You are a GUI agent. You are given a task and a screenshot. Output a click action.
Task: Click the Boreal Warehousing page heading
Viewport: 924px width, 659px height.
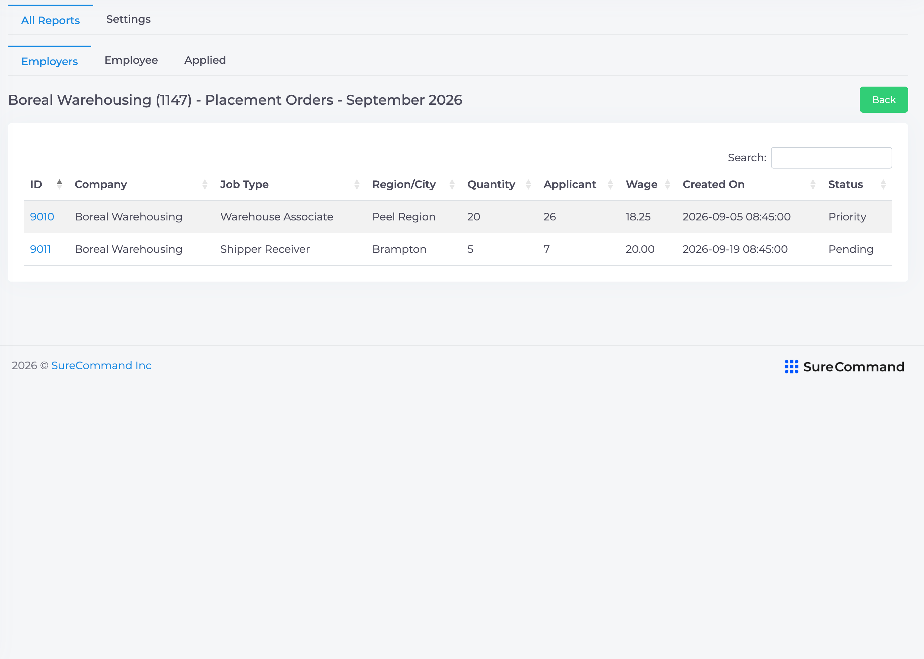(235, 100)
